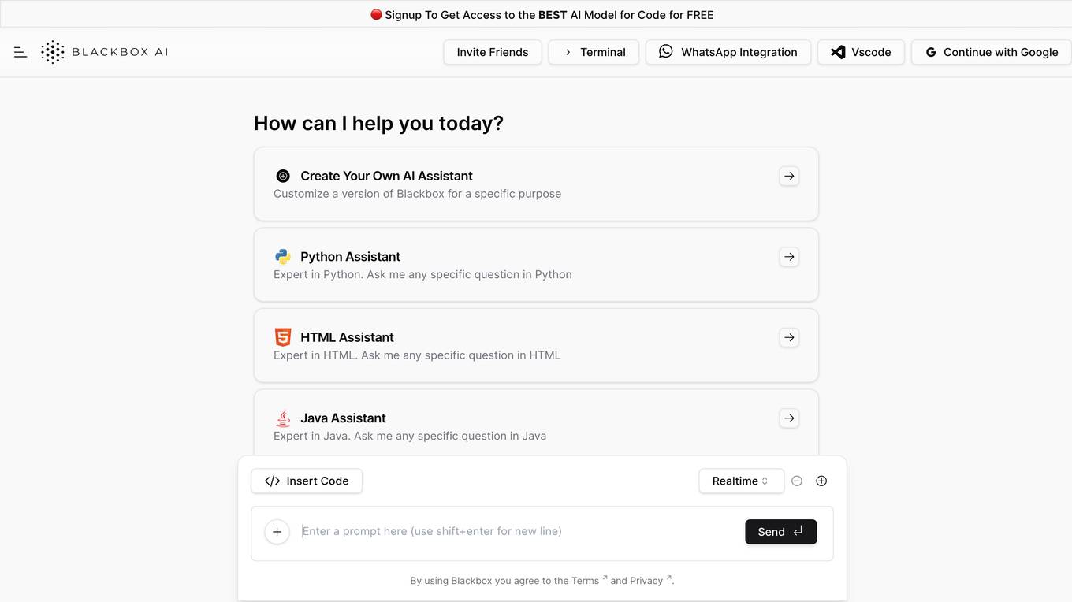Open the Realtime dropdown
1072x602 pixels.
741,481
